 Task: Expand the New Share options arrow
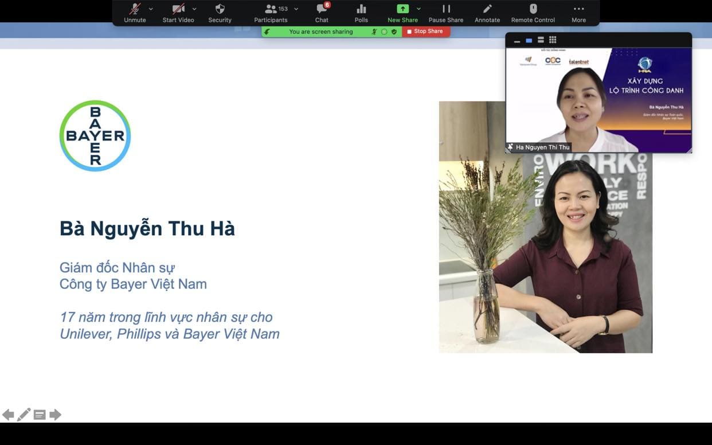[418, 9]
